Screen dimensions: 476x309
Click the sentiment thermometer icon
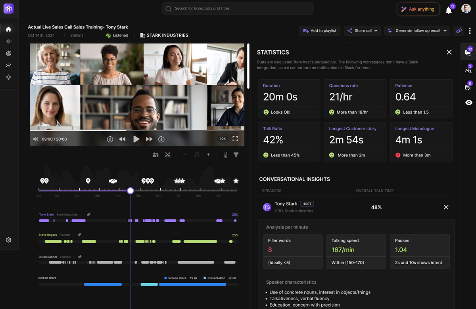click(x=226, y=155)
